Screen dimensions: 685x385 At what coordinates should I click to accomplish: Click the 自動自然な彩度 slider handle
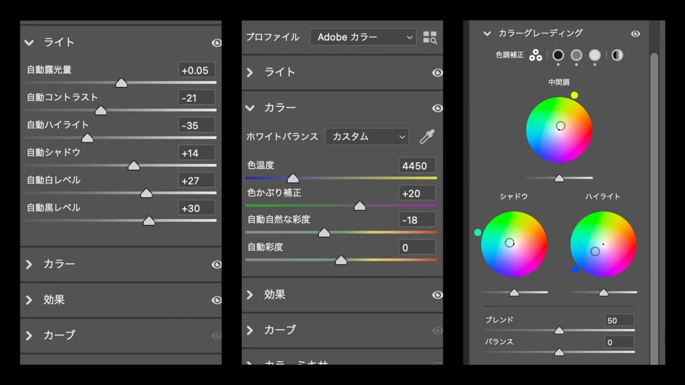pos(324,233)
